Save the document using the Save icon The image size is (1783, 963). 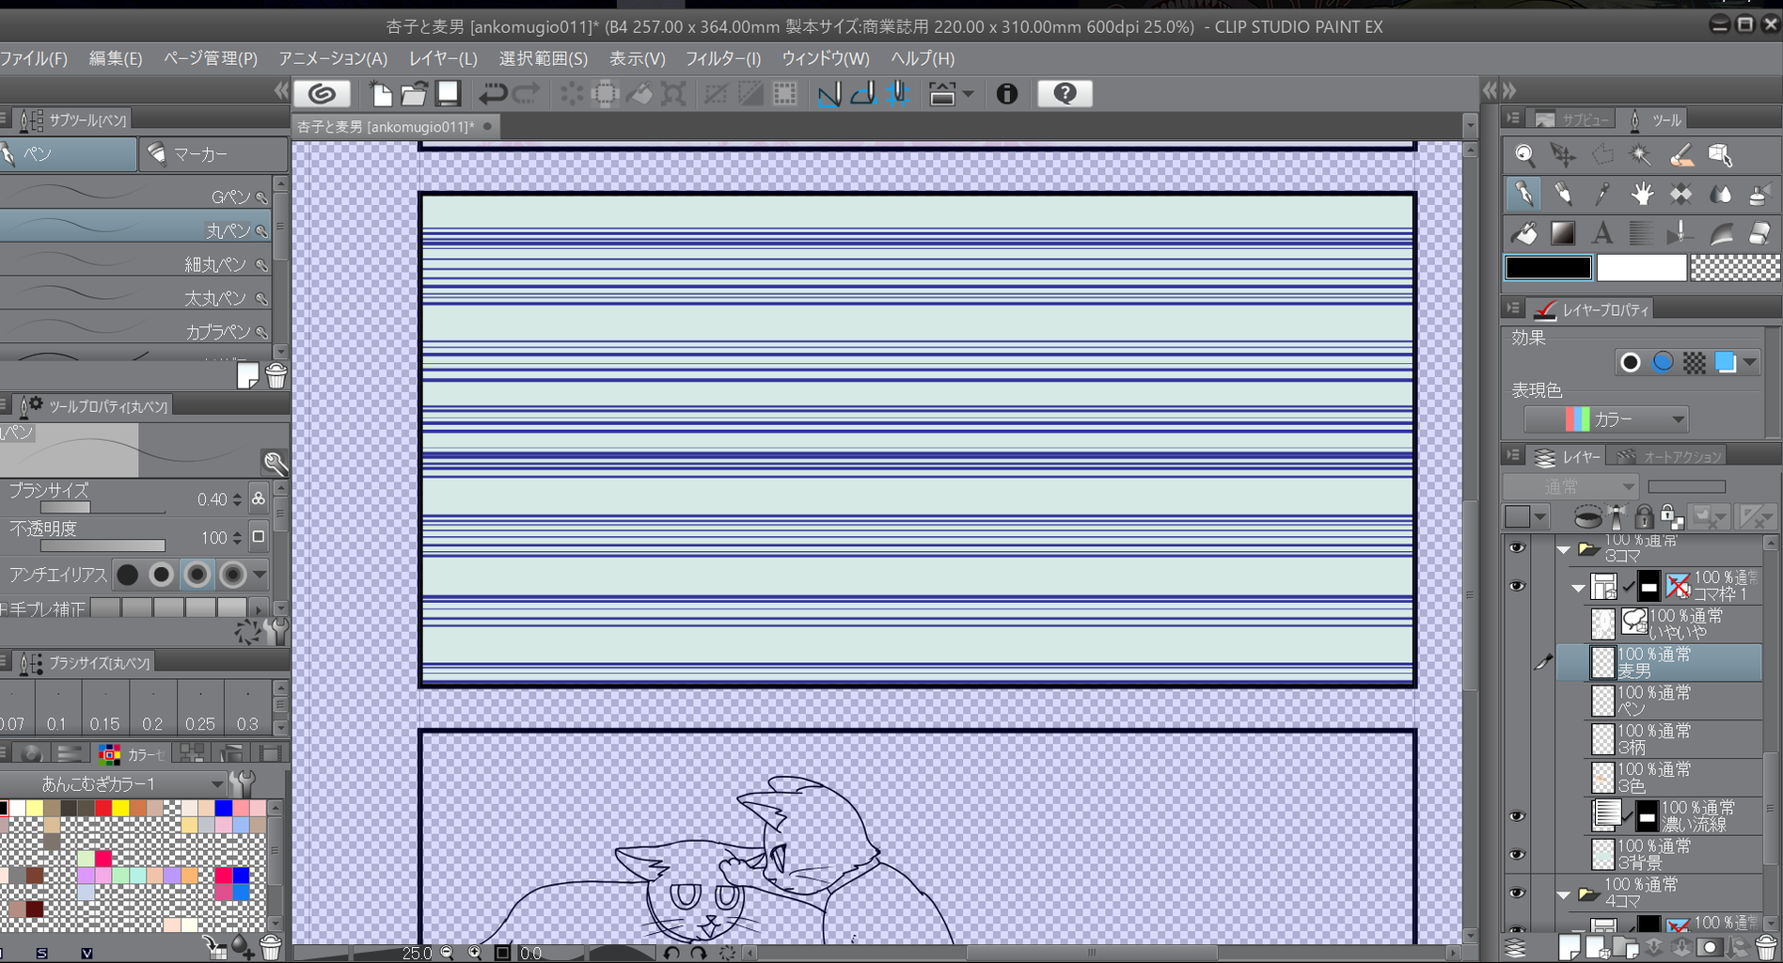coord(448,93)
